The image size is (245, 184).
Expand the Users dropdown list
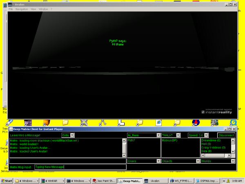pos(158,161)
